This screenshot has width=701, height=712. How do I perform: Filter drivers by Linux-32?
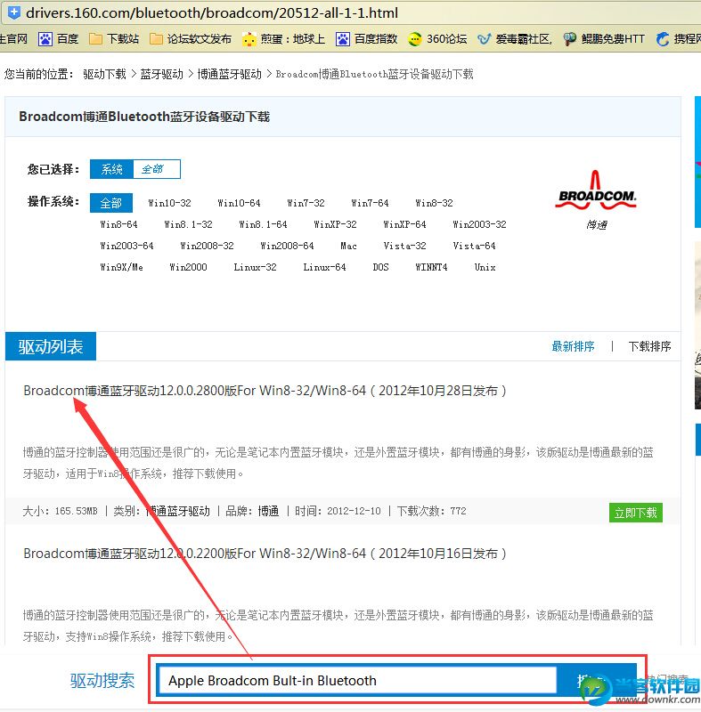click(x=255, y=267)
